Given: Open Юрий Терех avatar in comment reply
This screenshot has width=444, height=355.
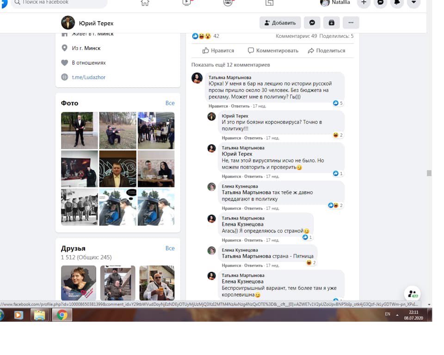Looking at the screenshot, I should coord(211,116).
